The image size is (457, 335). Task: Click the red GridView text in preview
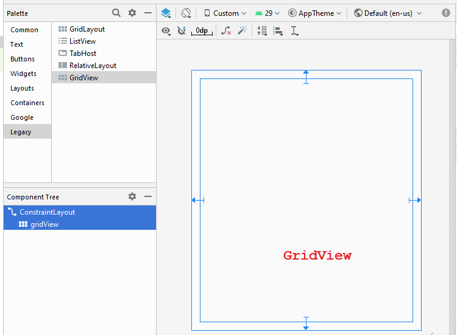[317, 255]
